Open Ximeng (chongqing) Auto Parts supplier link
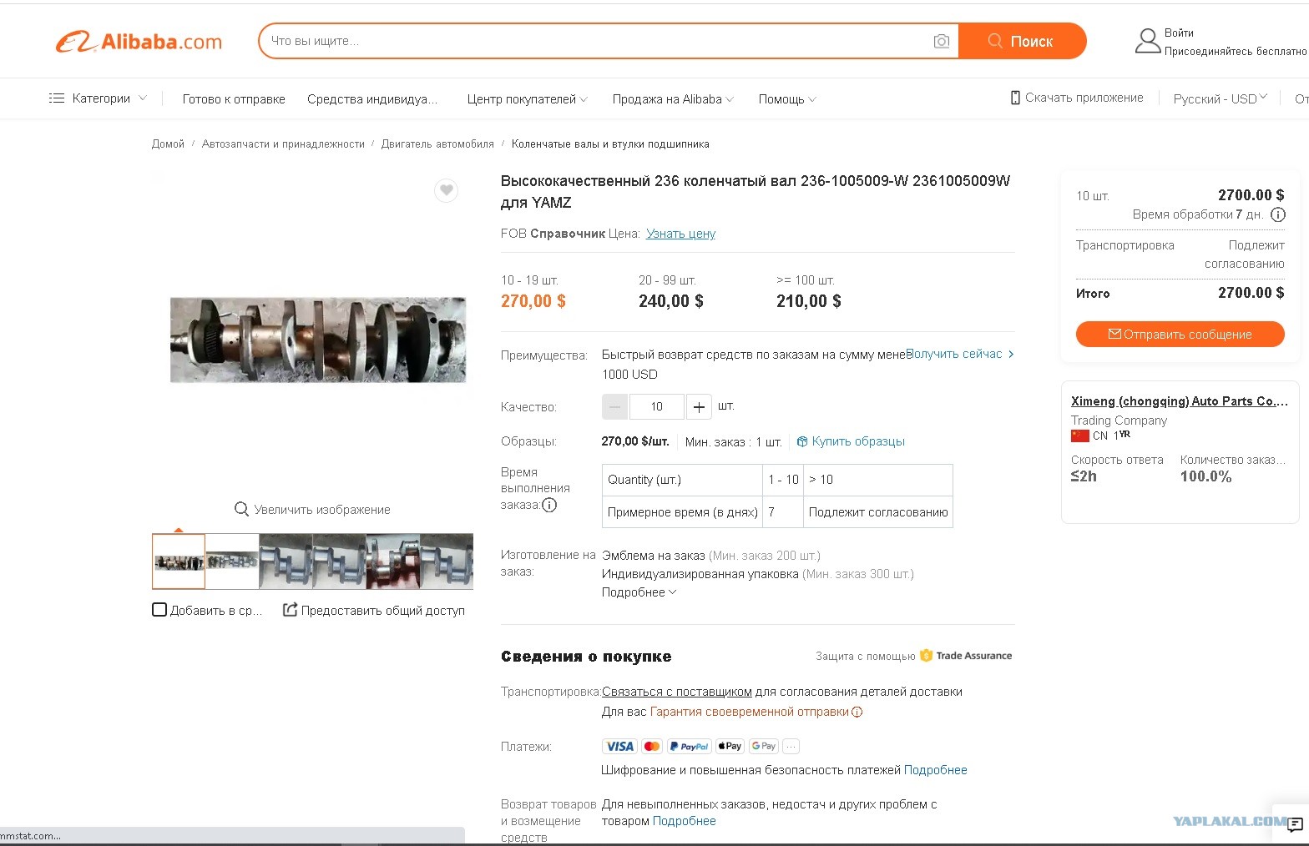 [1179, 401]
